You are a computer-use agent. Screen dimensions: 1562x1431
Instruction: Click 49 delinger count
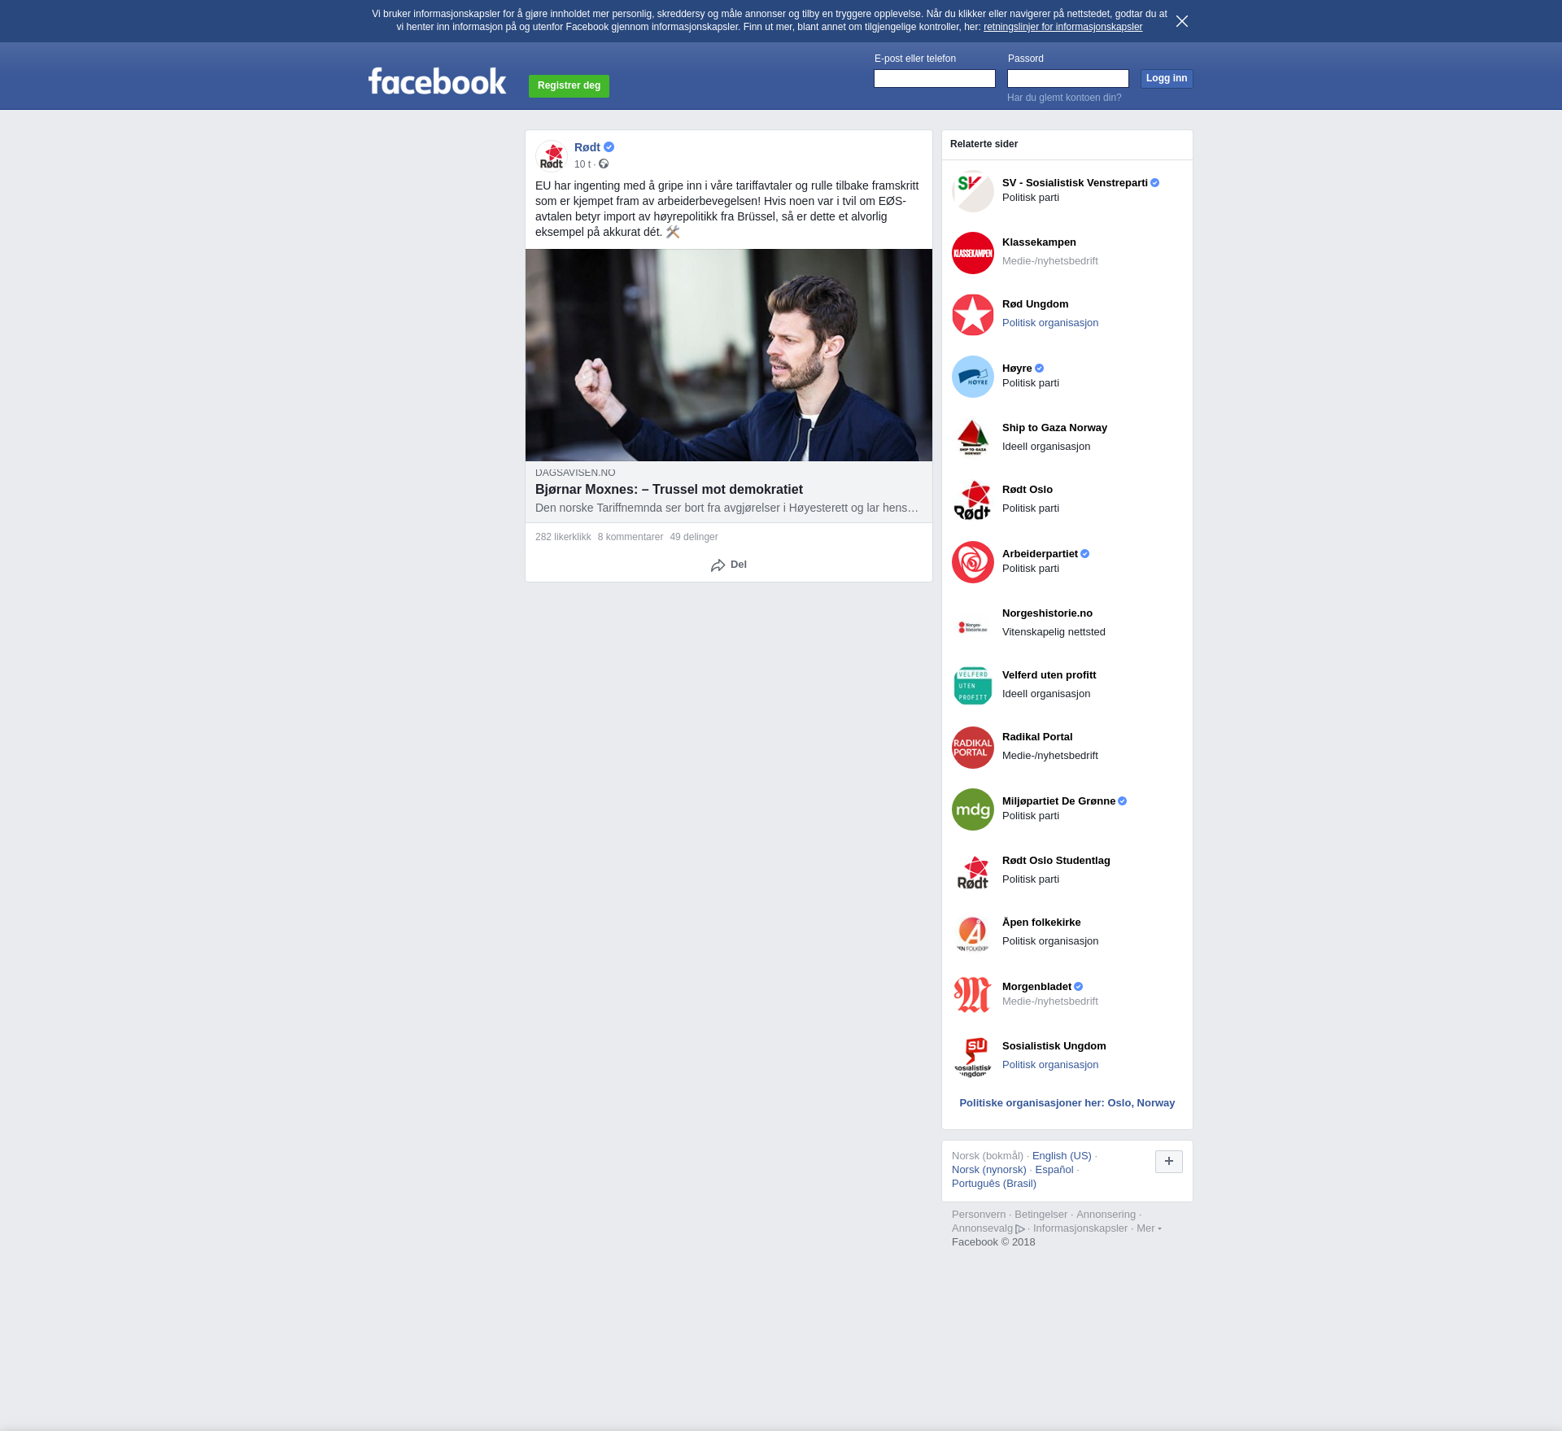coord(694,537)
